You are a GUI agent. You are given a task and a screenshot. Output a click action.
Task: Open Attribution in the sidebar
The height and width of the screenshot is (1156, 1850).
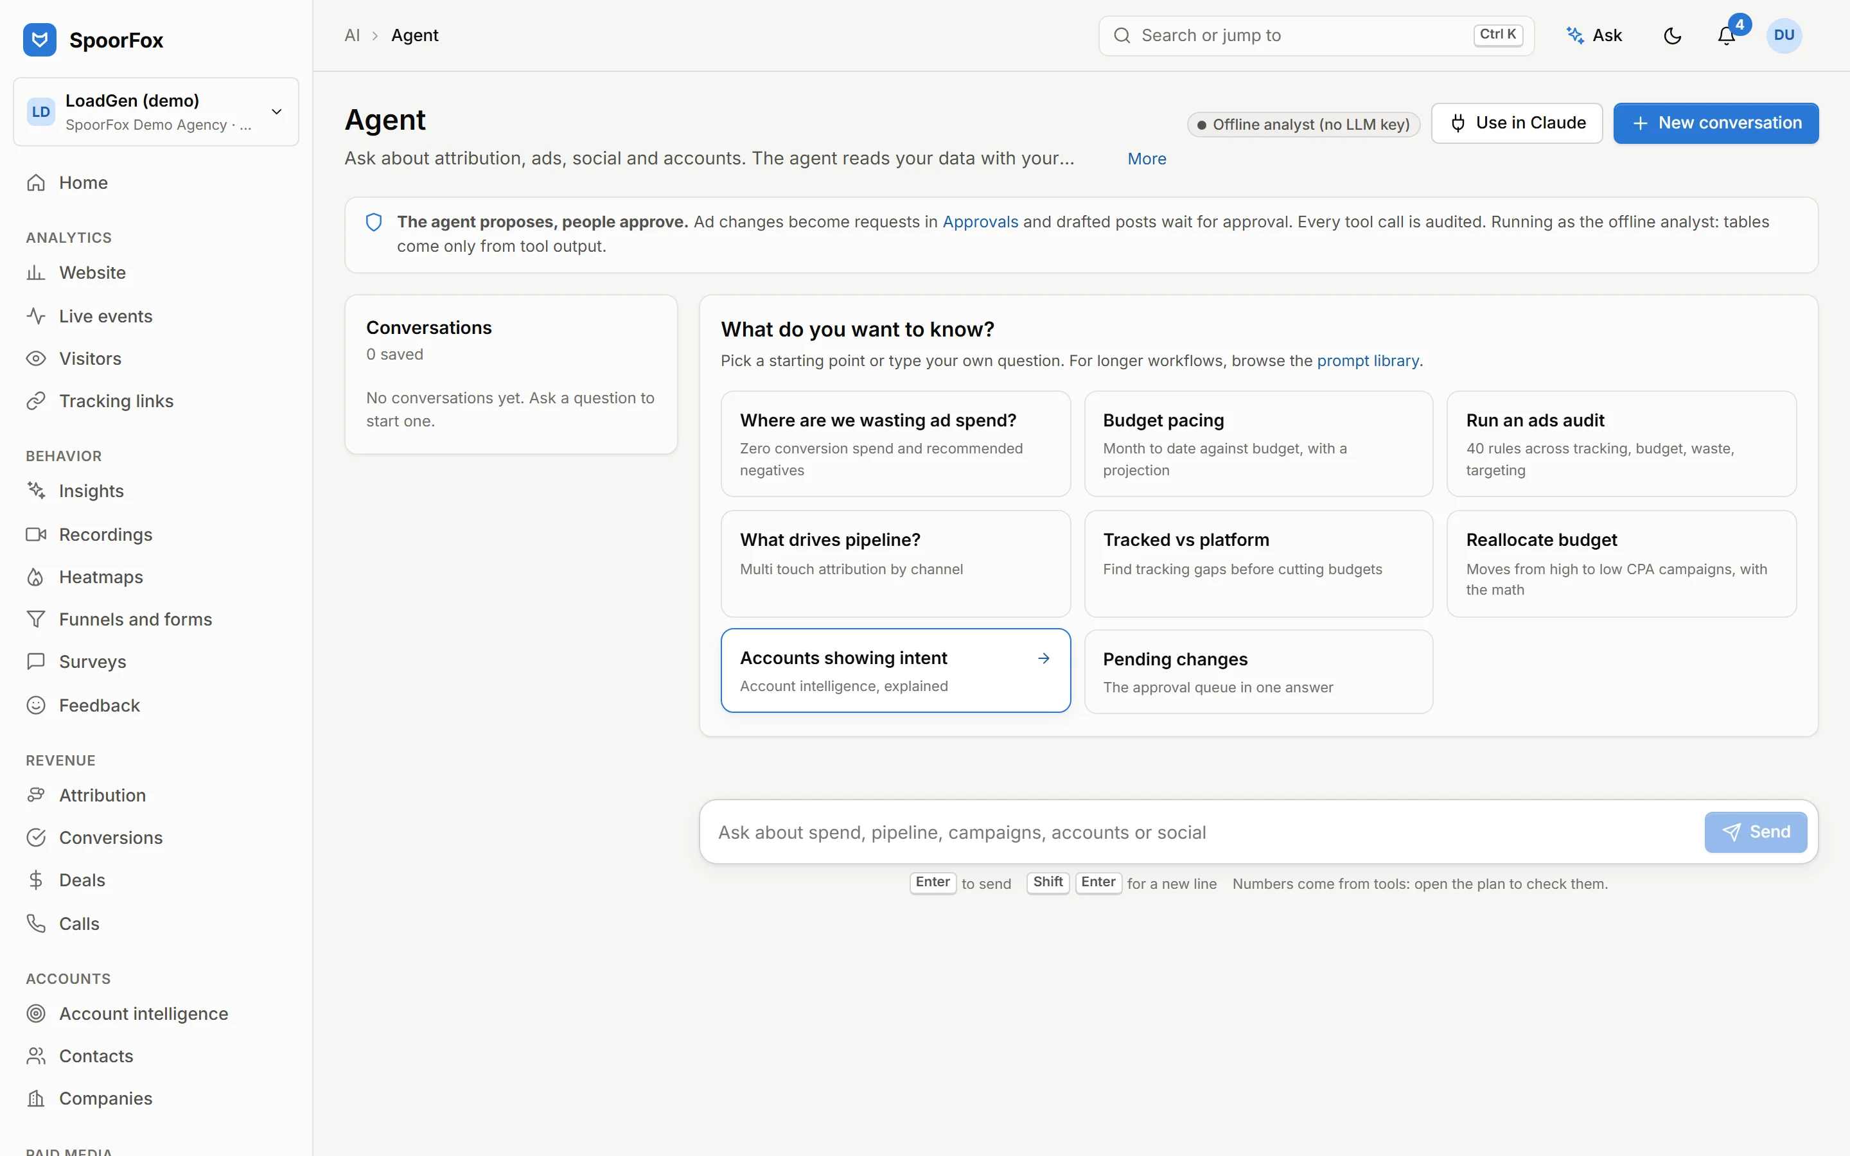[x=156, y=795]
